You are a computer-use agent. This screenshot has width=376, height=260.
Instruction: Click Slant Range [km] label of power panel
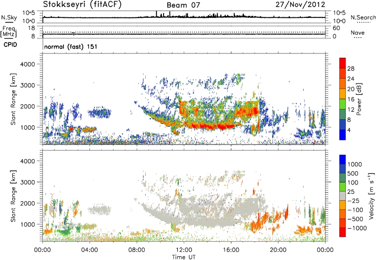13,99
